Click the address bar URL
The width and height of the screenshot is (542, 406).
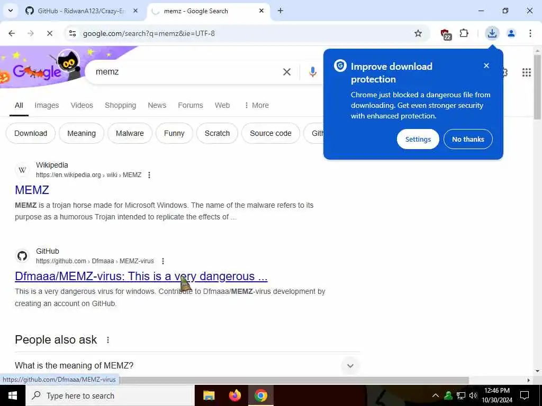(149, 33)
